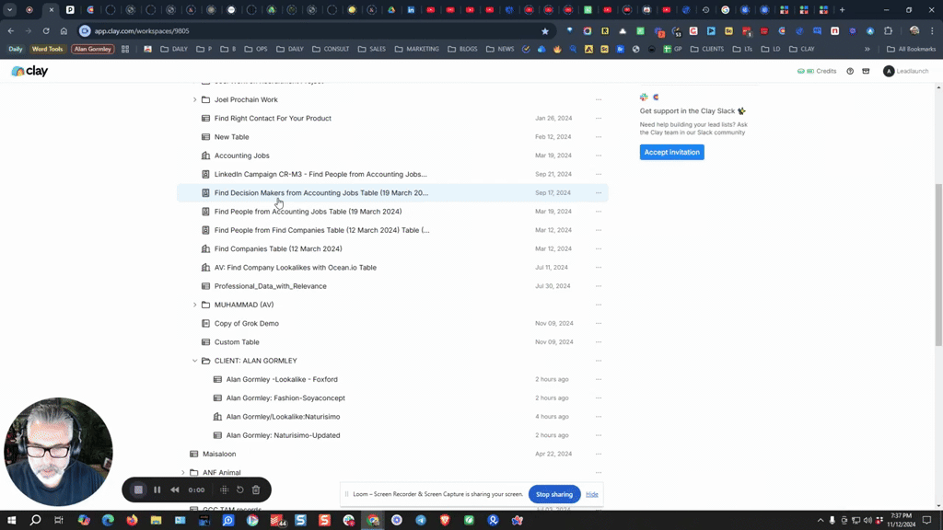Expand the MUHAMMAD (AV) folder
Image resolution: width=943 pixels, height=530 pixels.
pos(194,305)
